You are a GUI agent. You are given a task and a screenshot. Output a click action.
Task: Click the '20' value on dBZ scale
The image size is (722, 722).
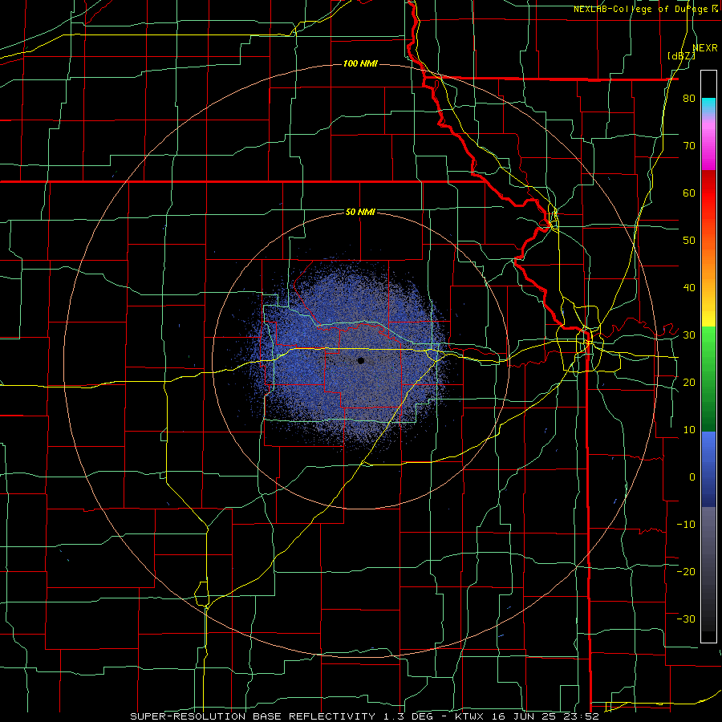[x=689, y=383]
